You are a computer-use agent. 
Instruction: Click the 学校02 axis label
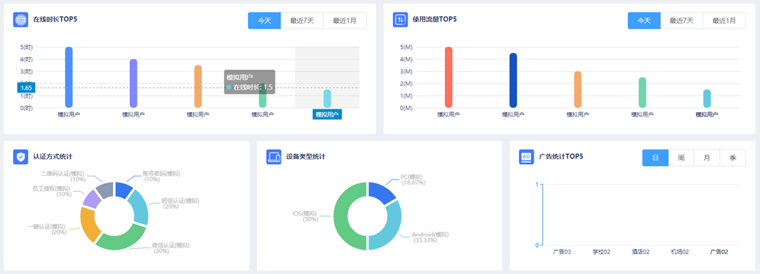(601, 252)
